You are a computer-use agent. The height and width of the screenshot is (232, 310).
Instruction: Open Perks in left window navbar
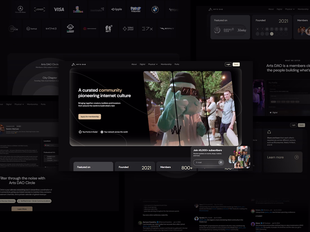pyautogui.click(x=43, y=104)
